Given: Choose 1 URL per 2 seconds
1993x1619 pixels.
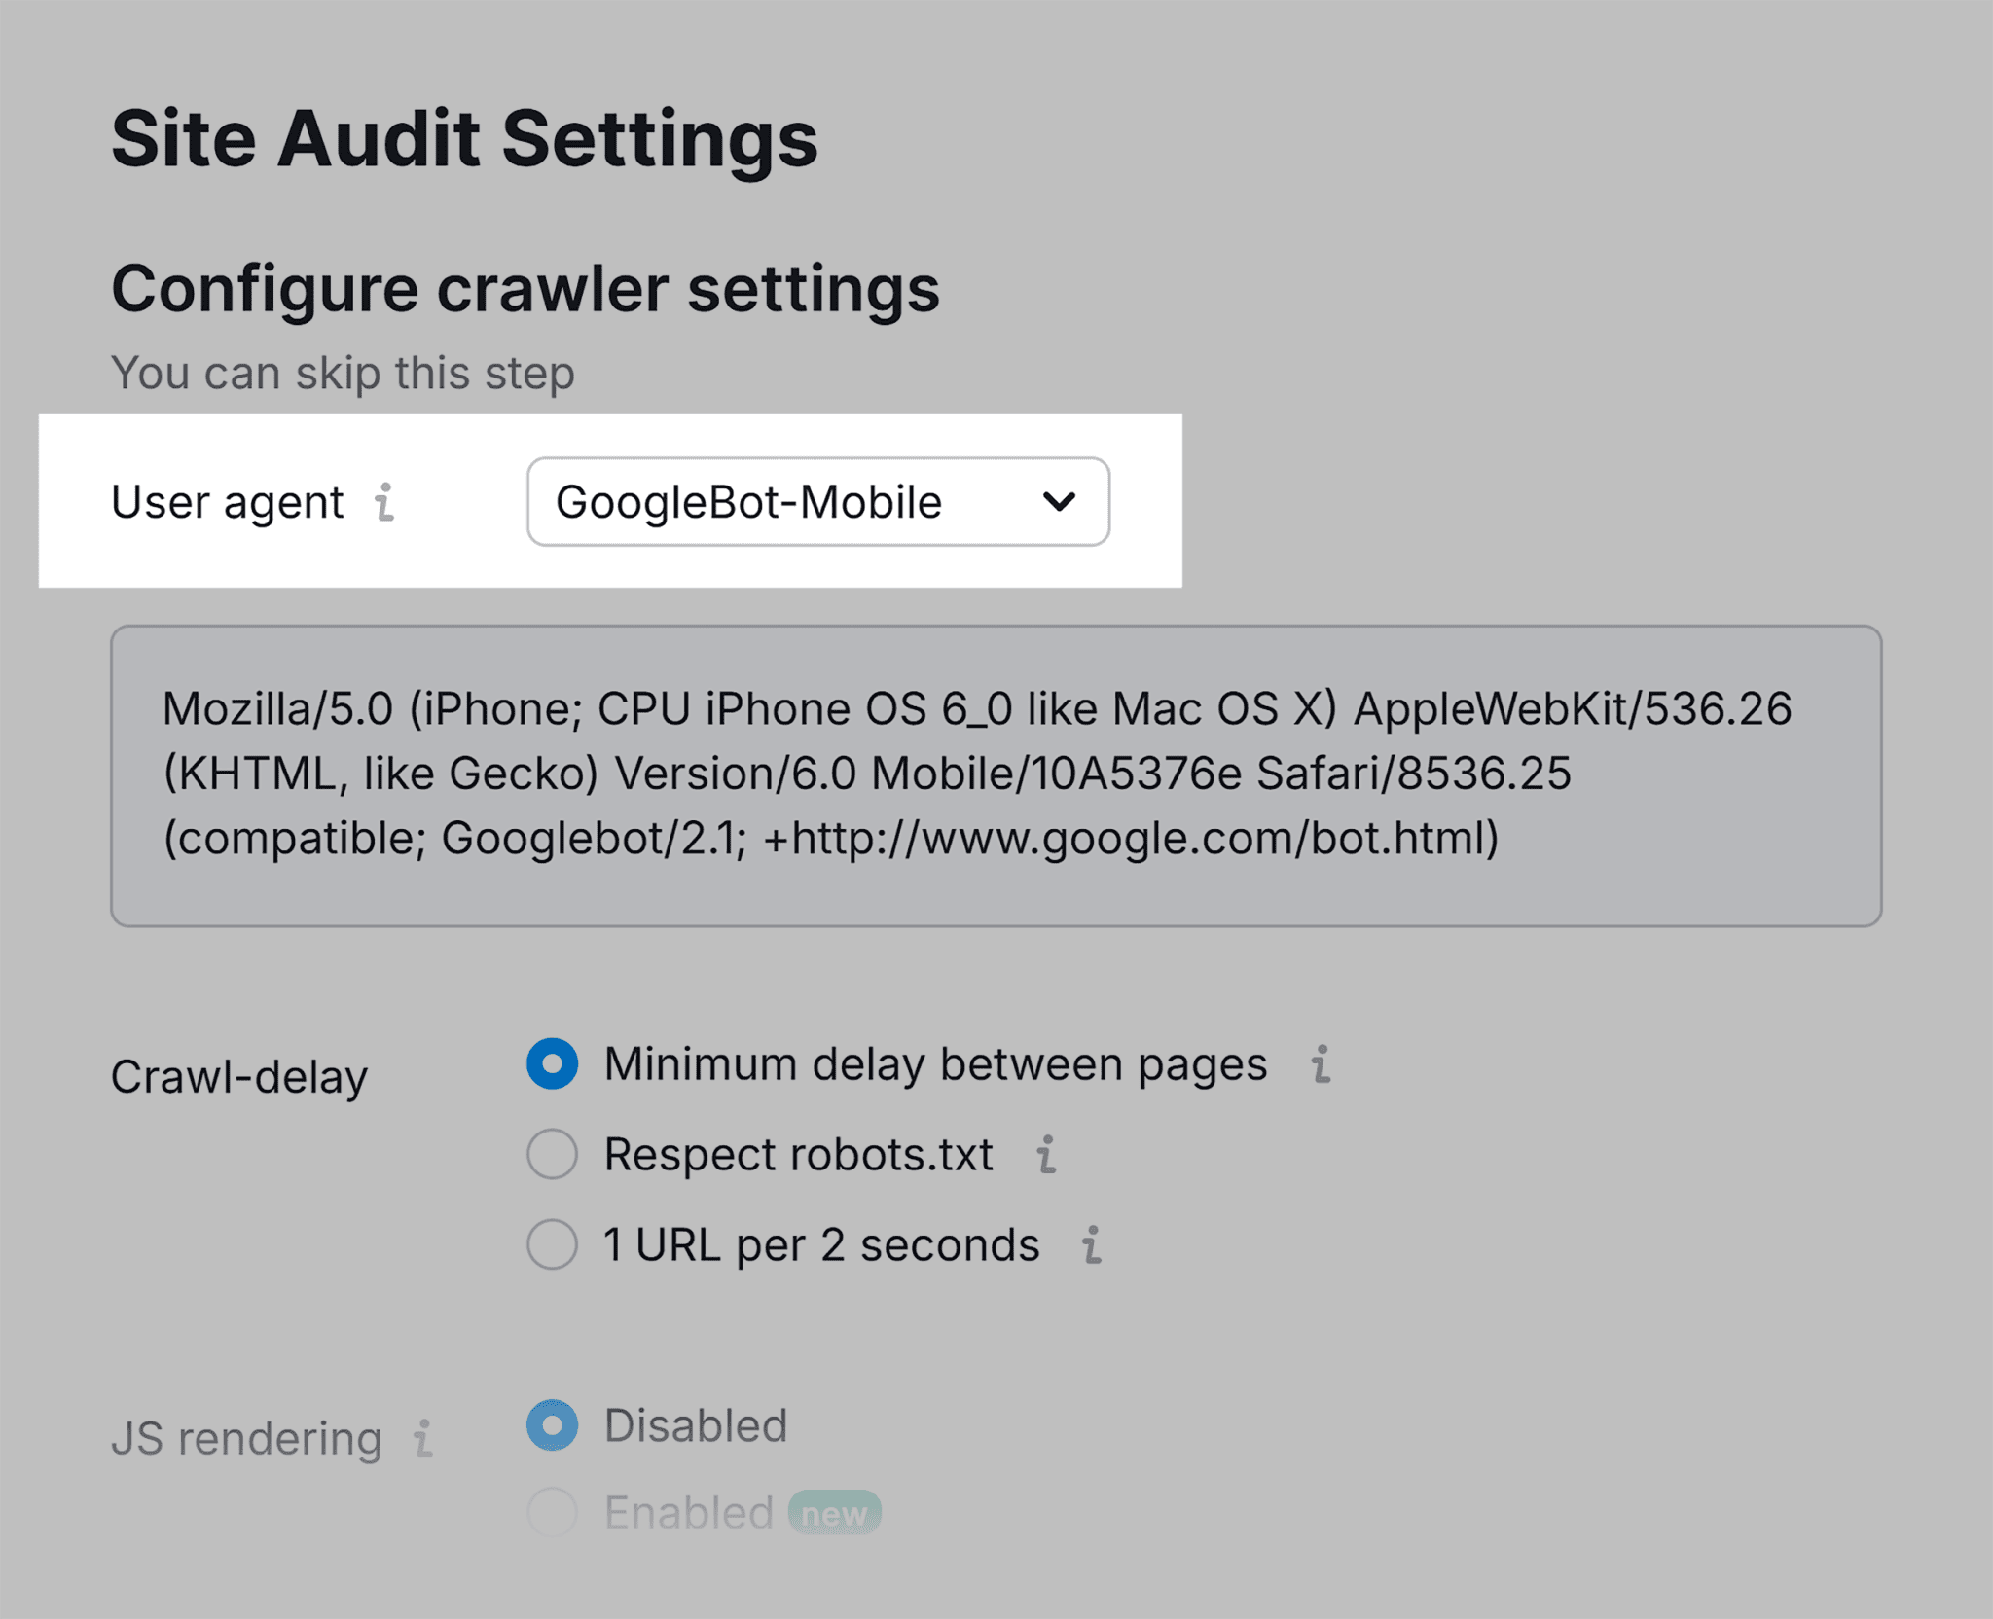Looking at the screenshot, I should click(x=552, y=1245).
